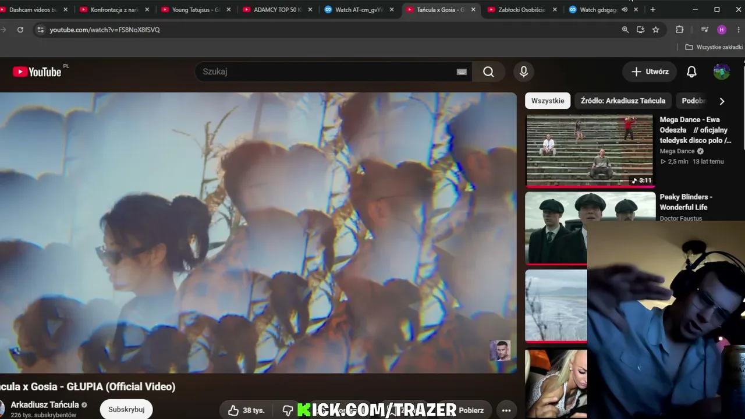This screenshot has width=745, height=419.
Task: Open the site information icon in address bar
Action: tap(40, 30)
